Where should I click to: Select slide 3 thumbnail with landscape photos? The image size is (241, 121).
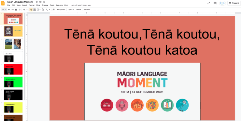13,44
